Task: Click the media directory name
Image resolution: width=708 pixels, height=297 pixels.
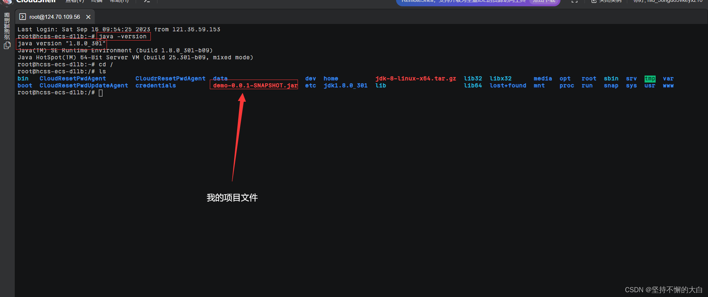Action: click(x=543, y=78)
